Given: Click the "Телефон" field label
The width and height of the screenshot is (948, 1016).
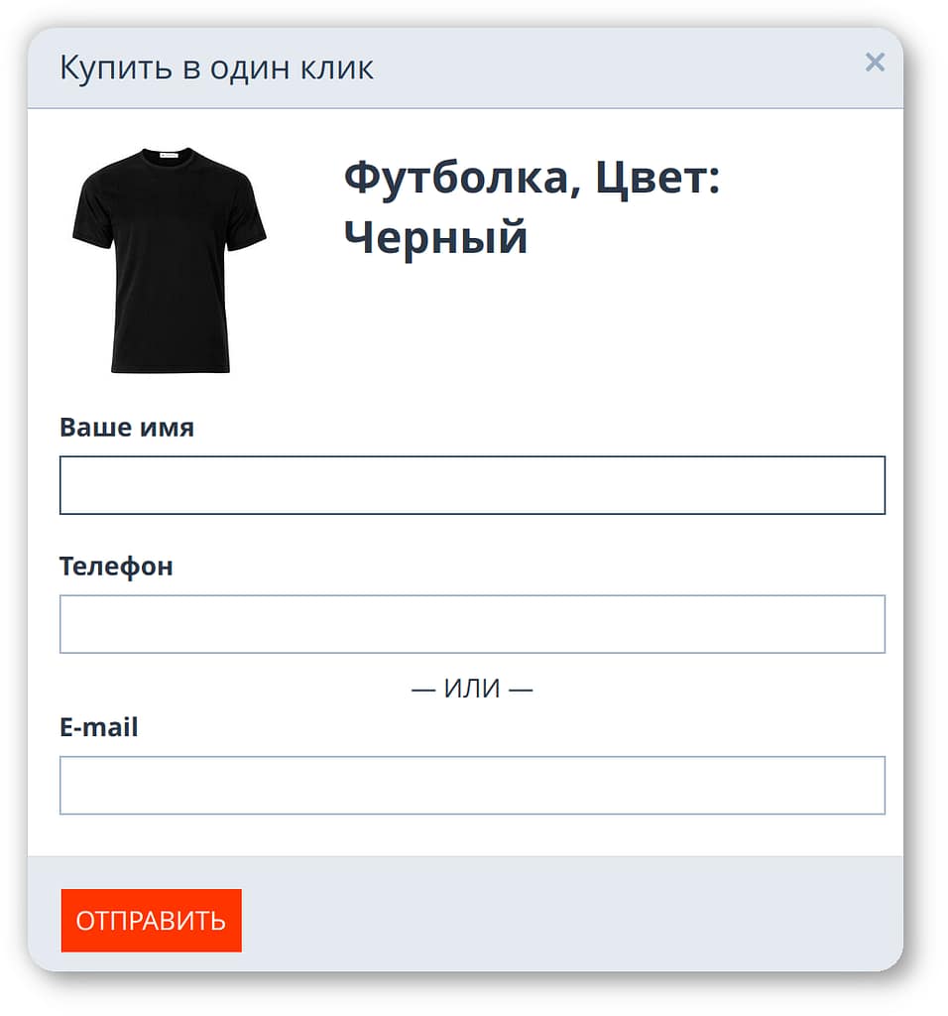Looking at the screenshot, I should tap(116, 567).
